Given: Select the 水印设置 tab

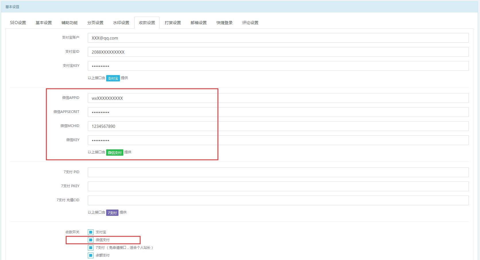Looking at the screenshot, I should point(121,23).
